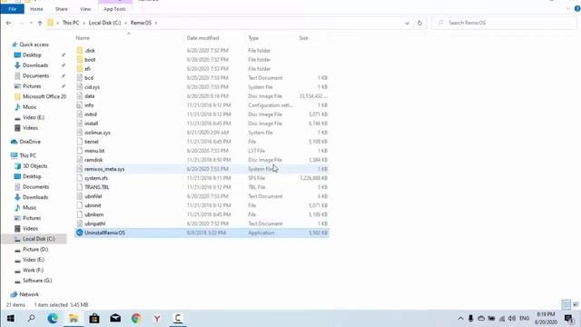The width and height of the screenshot is (581, 327).
Task: Open Microsoft Store from taskbar
Action: [x=94, y=319]
